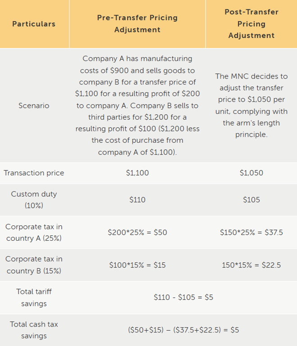Image resolution: width=297 pixels, height=346 pixels.
Task: Select the Pre-Transfer Pricing Adjustment header
Action: point(137,23)
